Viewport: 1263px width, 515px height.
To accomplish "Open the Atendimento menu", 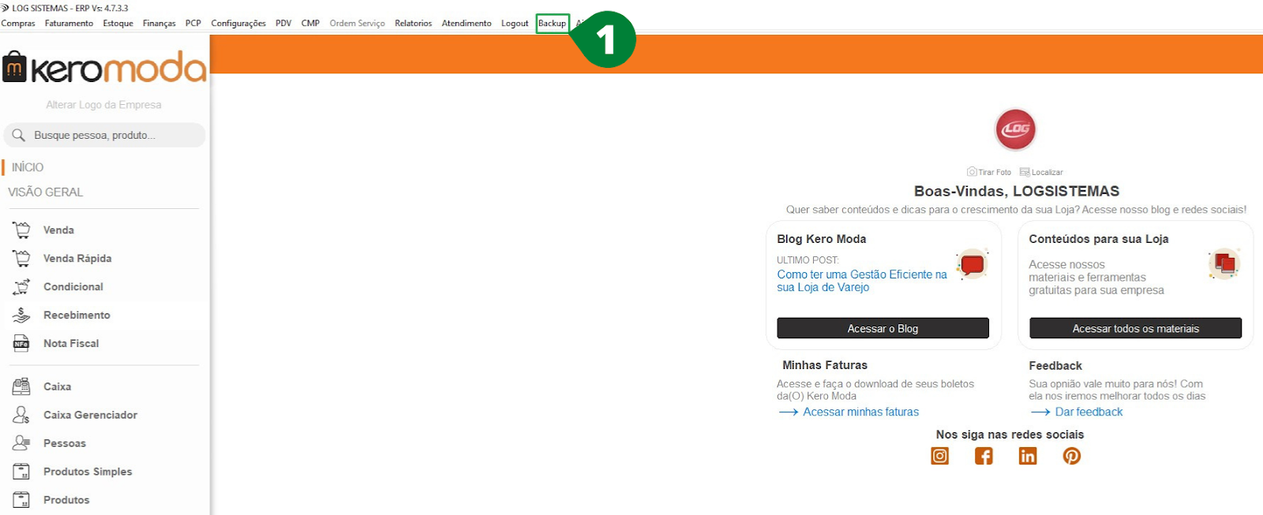I will tap(467, 24).
